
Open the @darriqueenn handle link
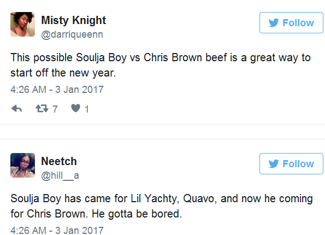click(72, 34)
